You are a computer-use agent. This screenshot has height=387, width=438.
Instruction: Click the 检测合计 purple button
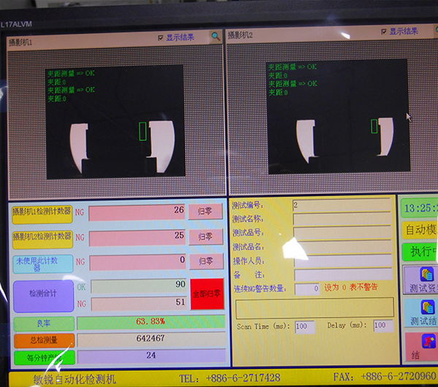pyautogui.click(x=43, y=295)
